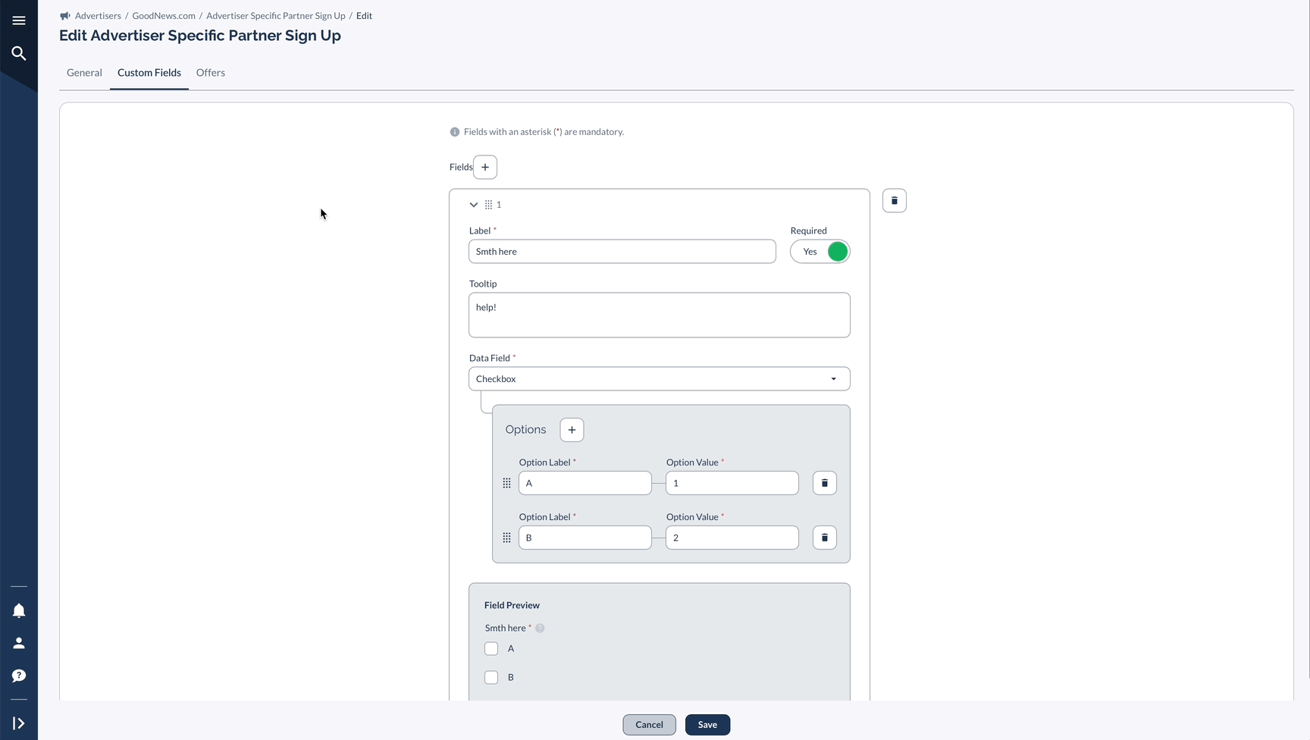Open the hamburger menu in sidebar

click(x=19, y=20)
